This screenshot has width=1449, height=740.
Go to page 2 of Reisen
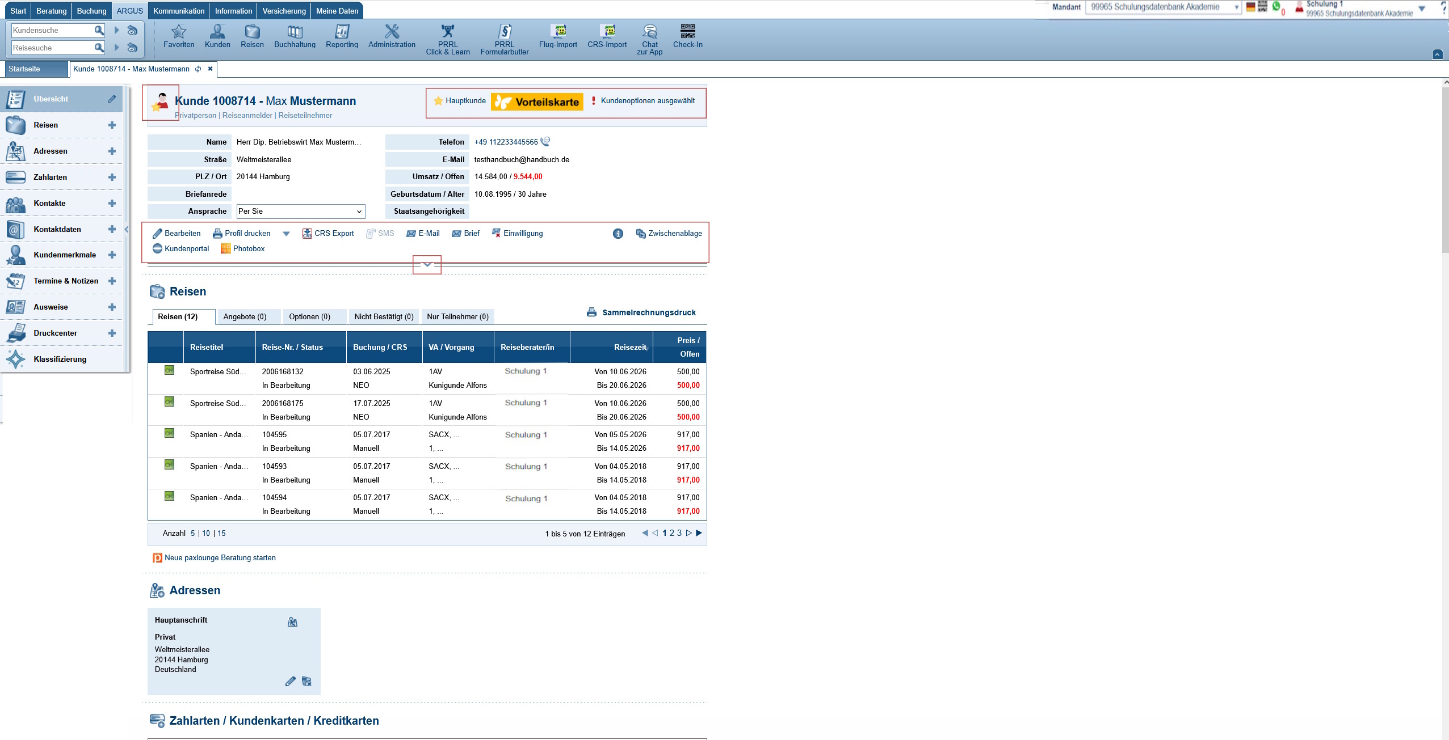coord(672,533)
